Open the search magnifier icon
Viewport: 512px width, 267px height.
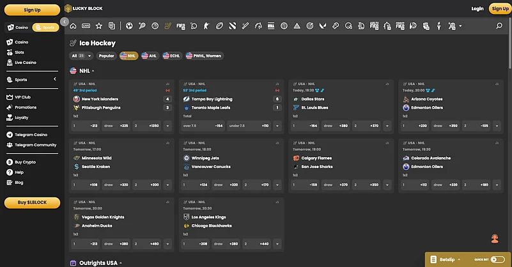tap(499, 26)
